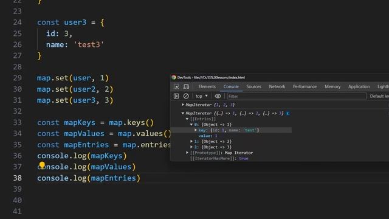The image size is (389, 219).
Task: Clear the console with the ban icon
Action: tap(186, 96)
